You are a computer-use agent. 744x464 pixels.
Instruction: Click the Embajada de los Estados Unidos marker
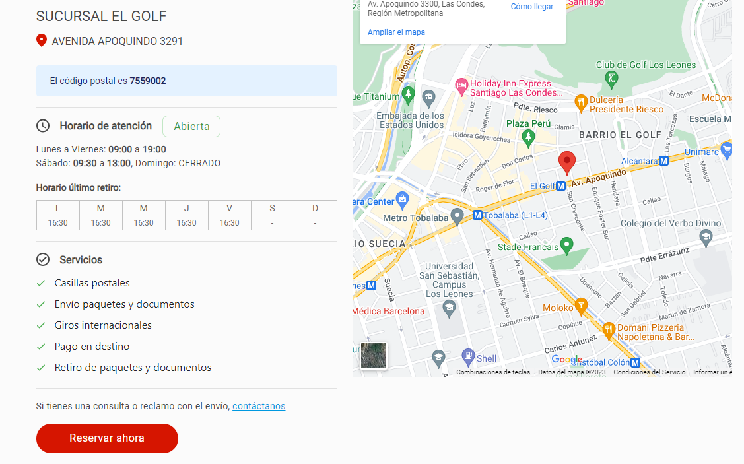tap(428, 98)
